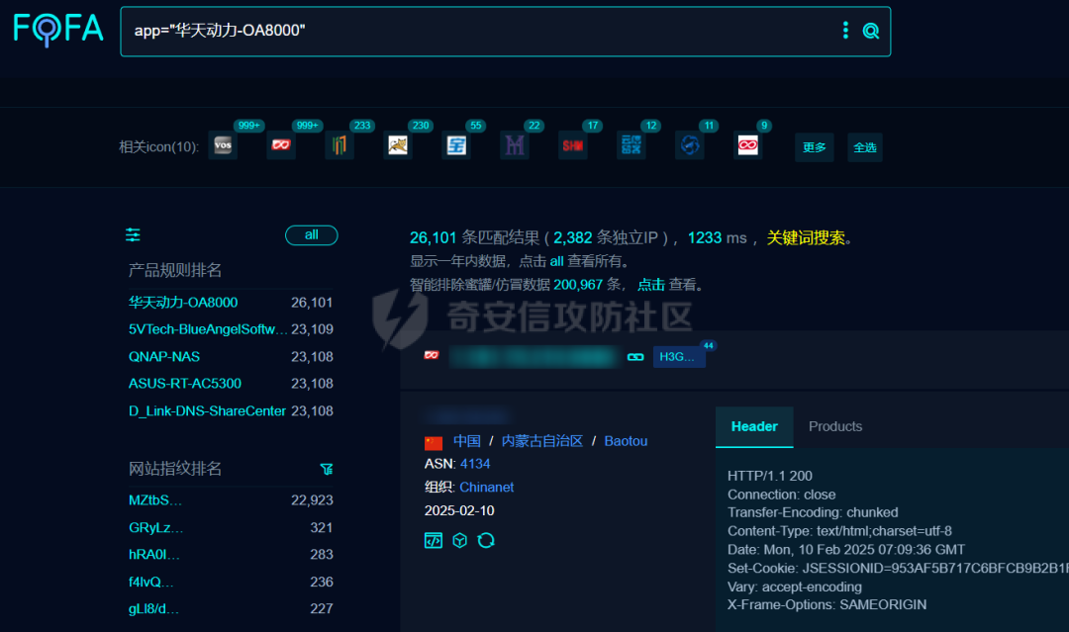This screenshot has width=1069, height=632.
Task: Toggle the all data pill
Action: [x=312, y=235]
